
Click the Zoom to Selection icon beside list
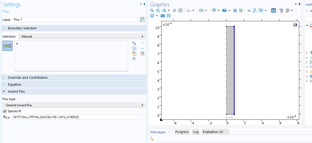point(134,59)
